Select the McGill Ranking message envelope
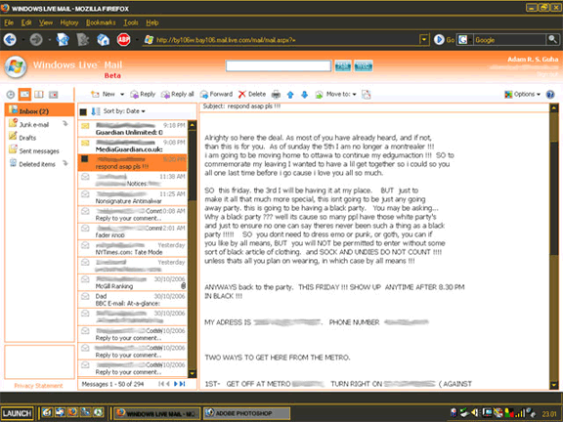 (x=85, y=278)
